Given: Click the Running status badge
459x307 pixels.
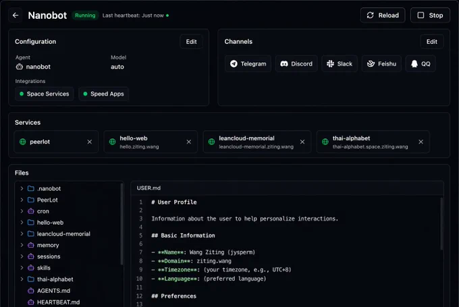Looking at the screenshot, I should pyautogui.click(x=85, y=16).
